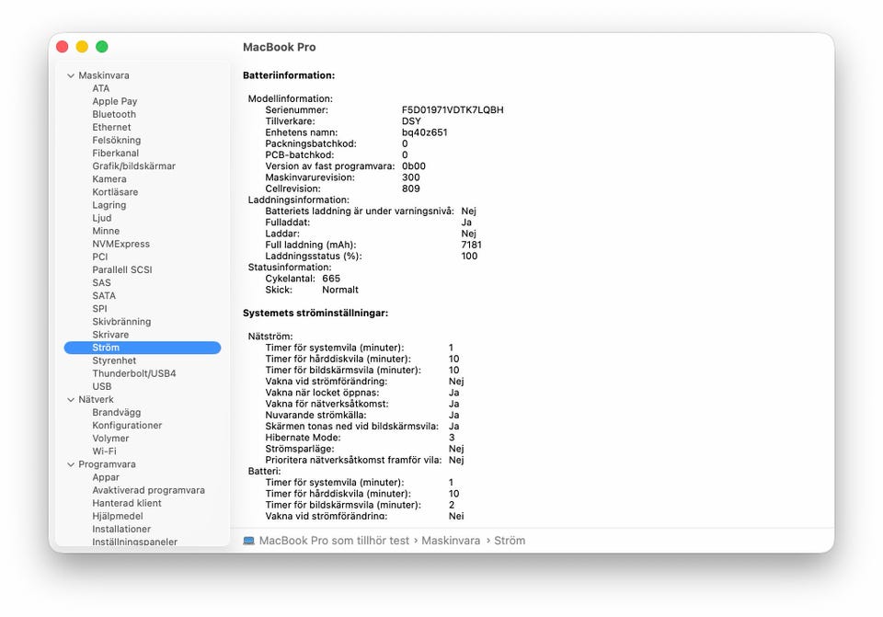Select Installationer in the sidebar

(121, 529)
